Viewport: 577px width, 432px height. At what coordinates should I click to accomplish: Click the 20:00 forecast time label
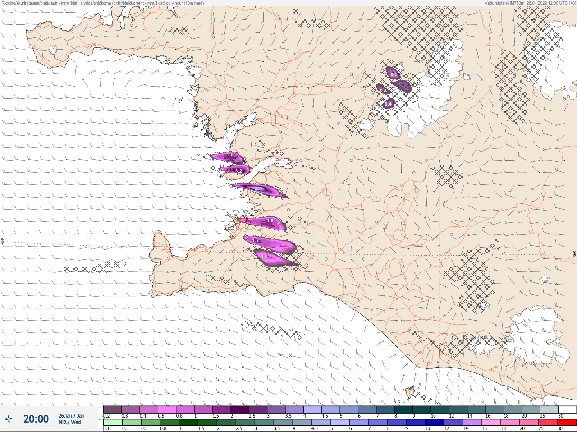click(x=36, y=419)
